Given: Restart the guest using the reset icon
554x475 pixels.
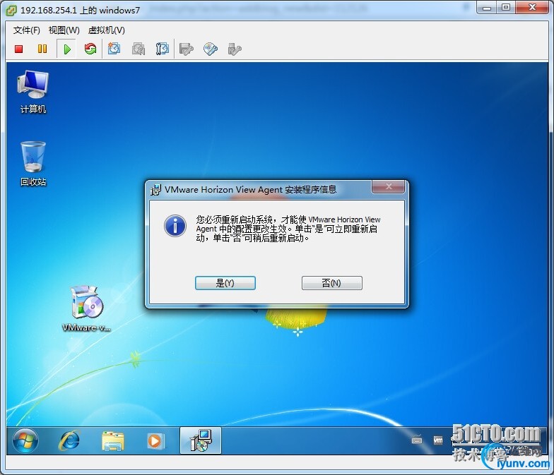Looking at the screenshot, I should point(90,49).
